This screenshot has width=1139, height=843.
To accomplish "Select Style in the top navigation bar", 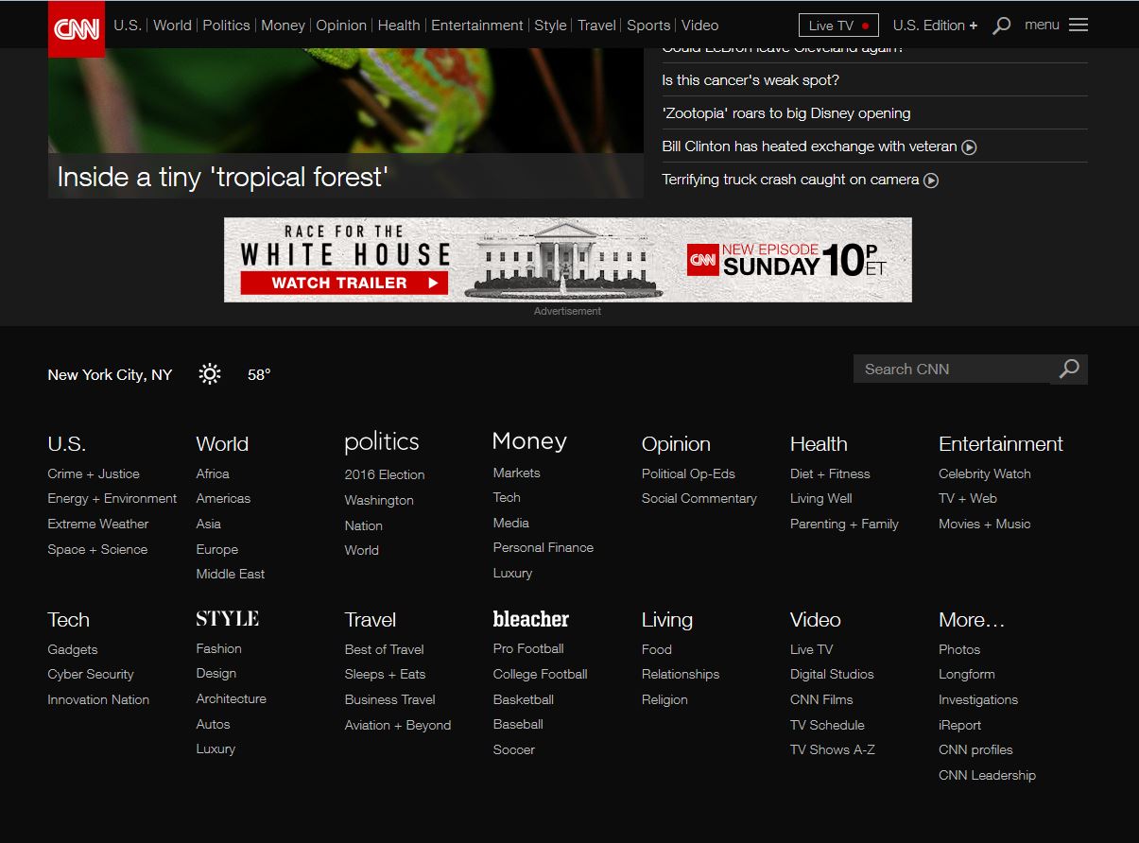I will click(x=550, y=26).
